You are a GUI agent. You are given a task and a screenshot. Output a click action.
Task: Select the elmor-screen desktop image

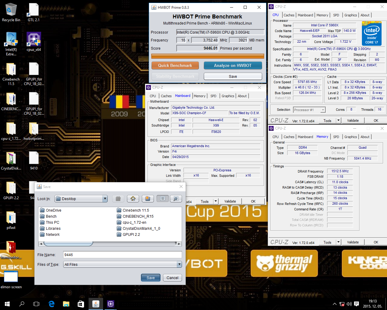[x=11, y=280]
